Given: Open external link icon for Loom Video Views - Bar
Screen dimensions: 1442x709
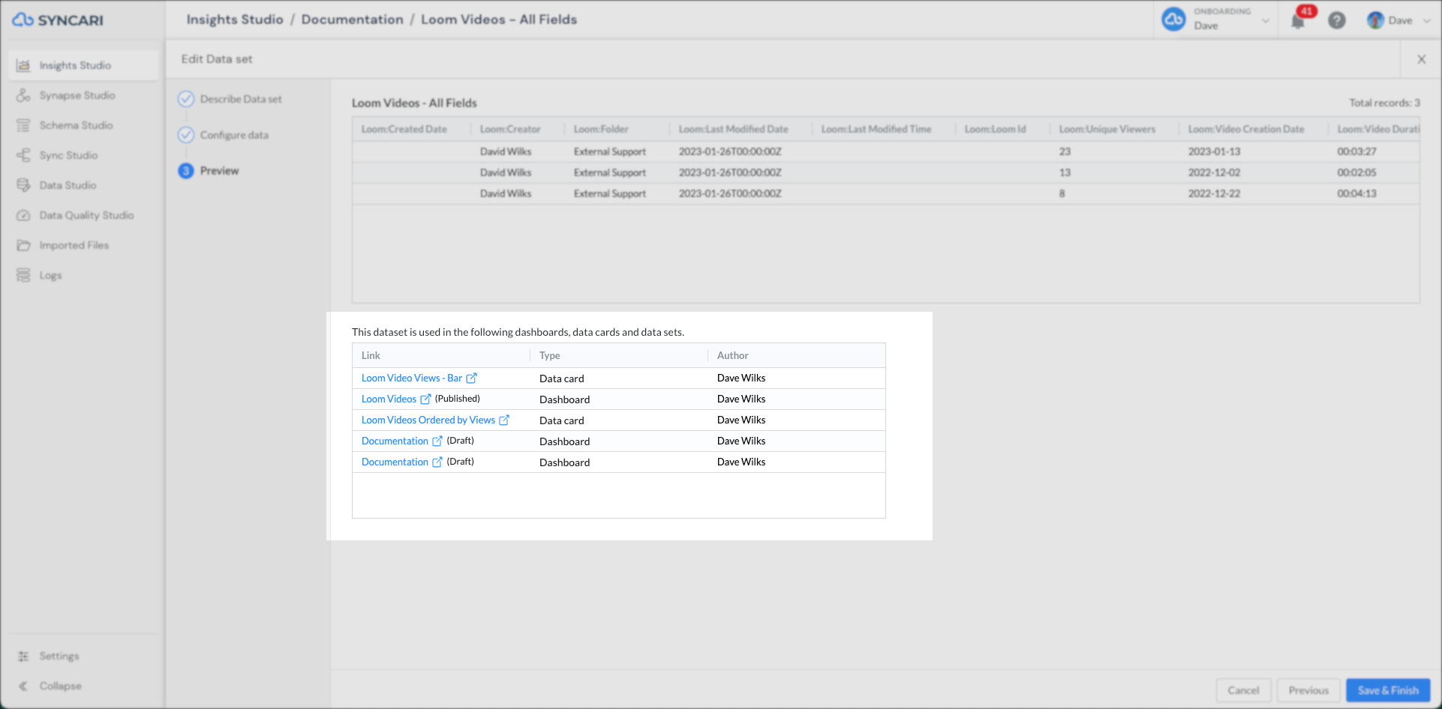Looking at the screenshot, I should (471, 378).
